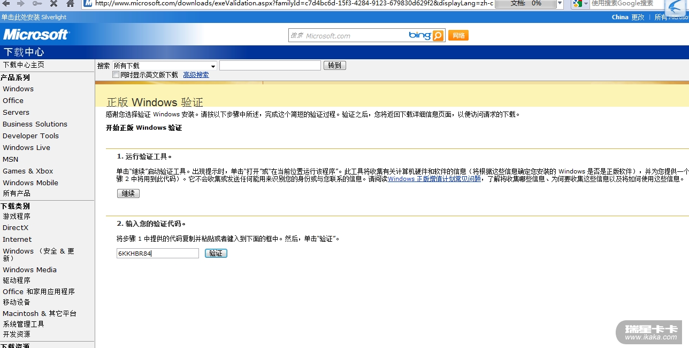Open the 高级搜索 link
The width and height of the screenshot is (689, 348).
tap(196, 75)
